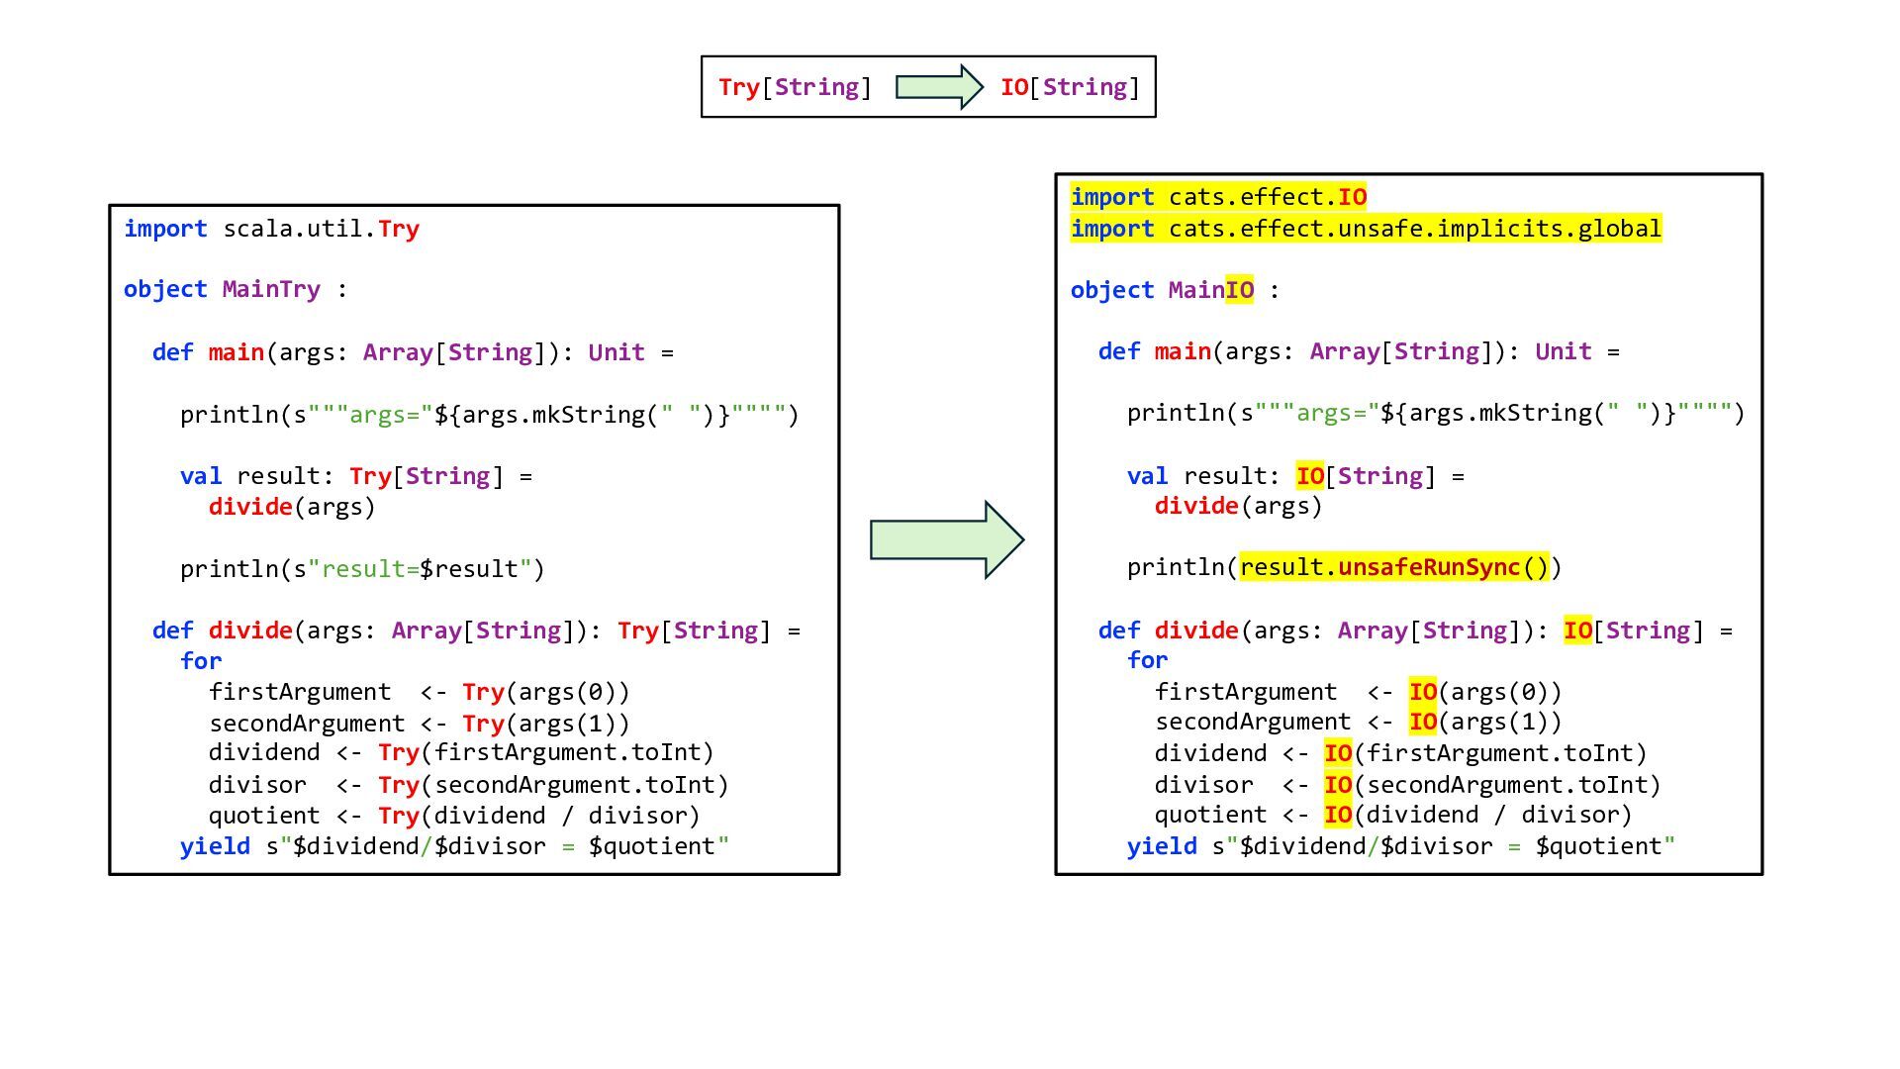Click 'Try[String]' in the top header box
The height and width of the screenshot is (1069, 1900).
[x=795, y=87]
